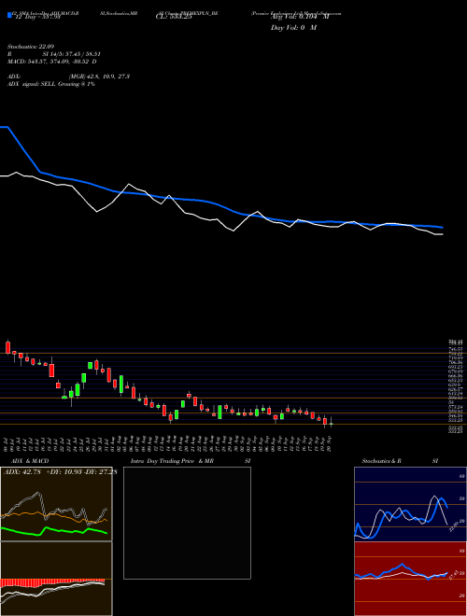The width and height of the screenshot is (467, 616).
Task: Click the thick blue SMA line near its start
Action: (23, 149)
